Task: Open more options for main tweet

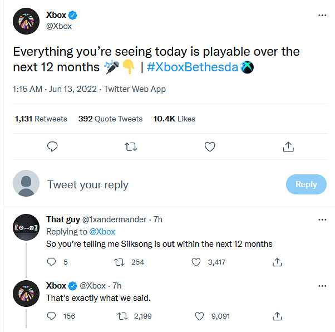Action: tap(322, 16)
